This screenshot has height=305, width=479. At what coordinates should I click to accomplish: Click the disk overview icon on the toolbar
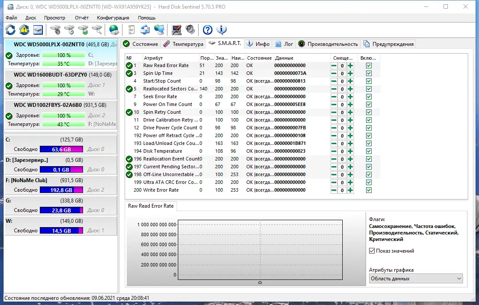pos(37,30)
